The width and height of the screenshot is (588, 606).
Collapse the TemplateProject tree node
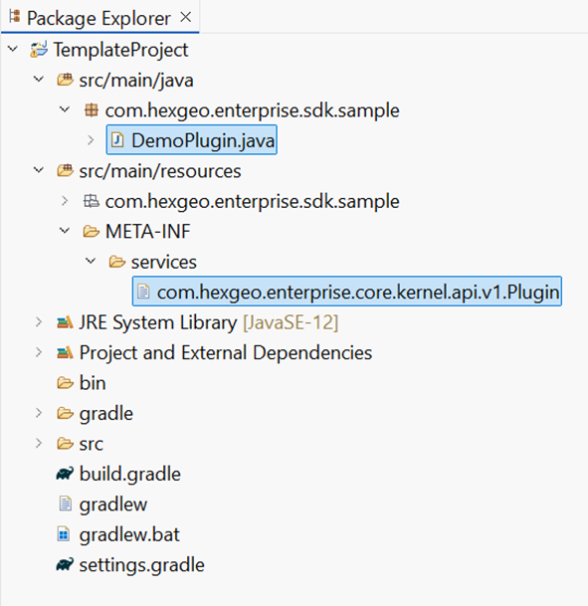click(x=13, y=49)
